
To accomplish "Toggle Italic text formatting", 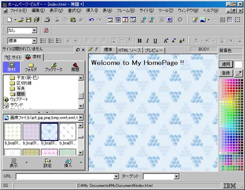I will pos(148,41).
